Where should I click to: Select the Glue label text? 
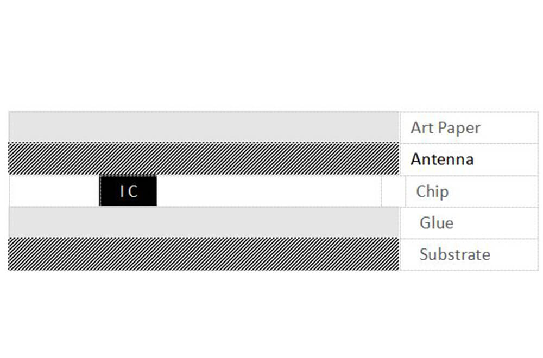[436, 223]
